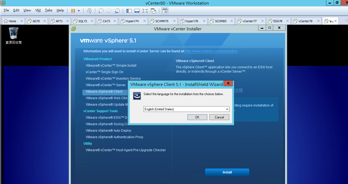The width and height of the screenshot is (348, 184).
Task: Click the VMware Workstation app icon in title bar
Action: point(3,3)
